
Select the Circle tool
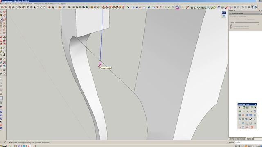1,26
